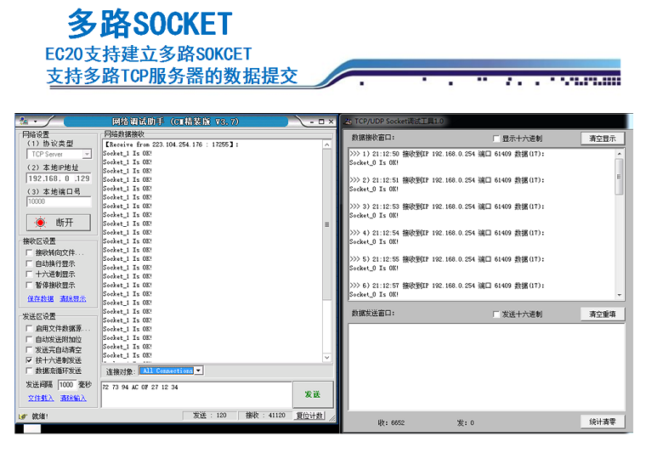Screen dimensions: 646x453
Task: Click the local port 10000 field
Action: click(59, 201)
